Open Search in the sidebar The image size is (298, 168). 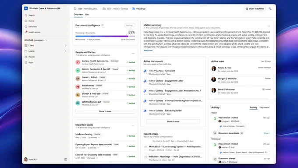(x=30, y=15)
